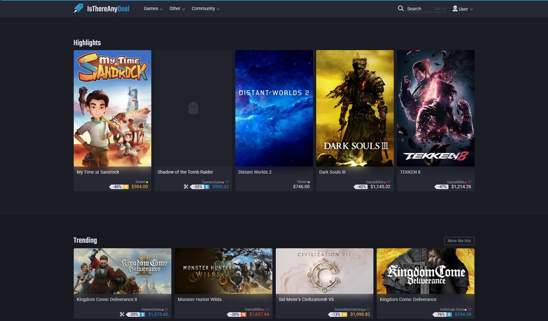Click the Distant Worlds 2 title link
Screen dimensions: 548x321
pyautogui.click(x=255, y=172)
